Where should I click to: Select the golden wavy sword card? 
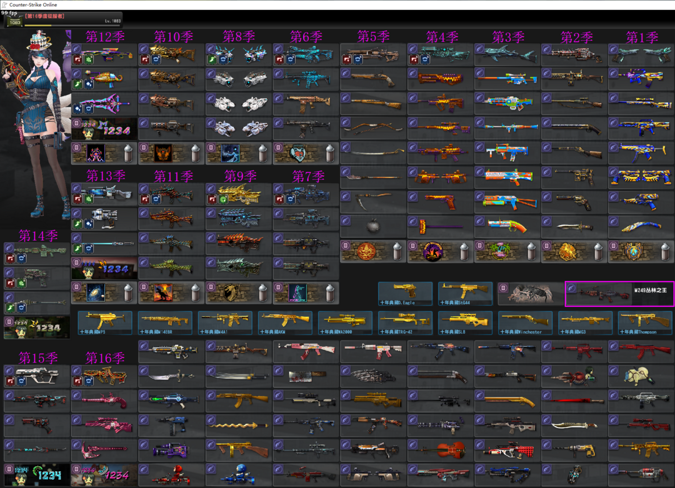pyautogui.click(x=239, y=426)
